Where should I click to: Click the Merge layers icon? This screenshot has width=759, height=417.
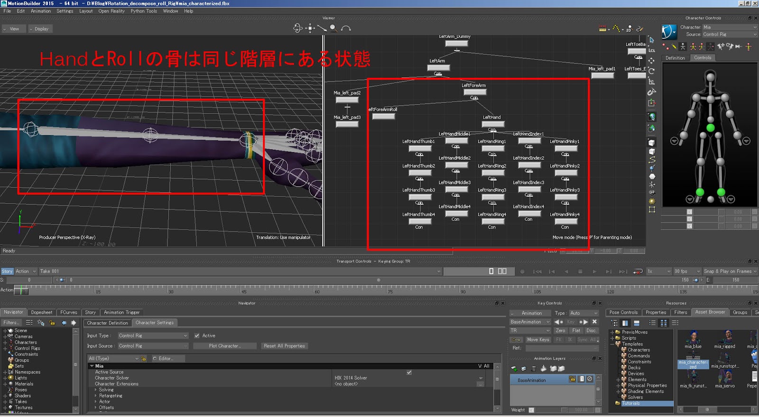(x=543, y=369)
